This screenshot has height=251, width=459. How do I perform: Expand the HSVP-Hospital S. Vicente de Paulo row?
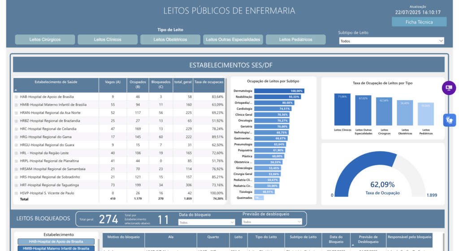coord(16,193)
